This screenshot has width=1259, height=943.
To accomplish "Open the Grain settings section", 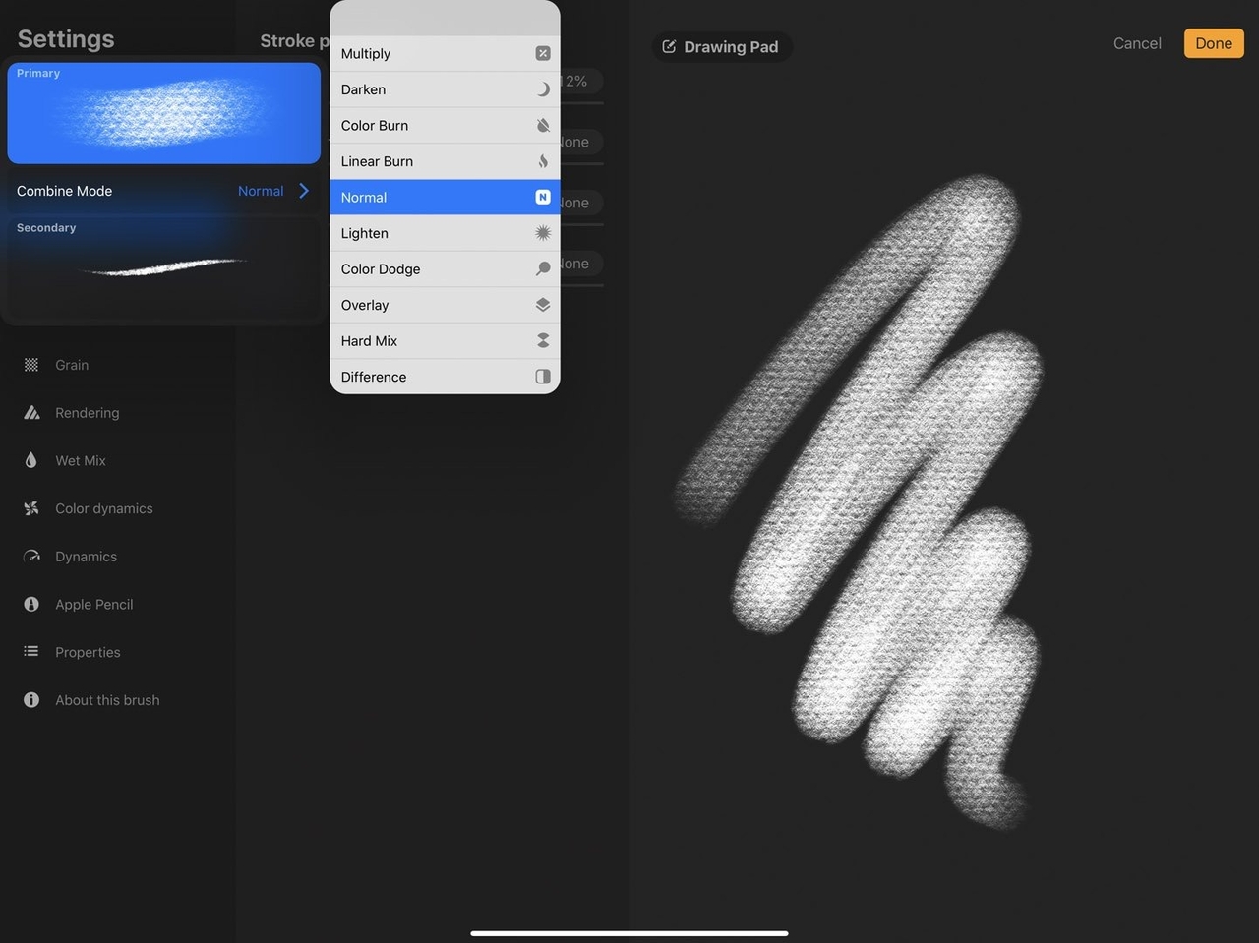I will click(71, 365).
